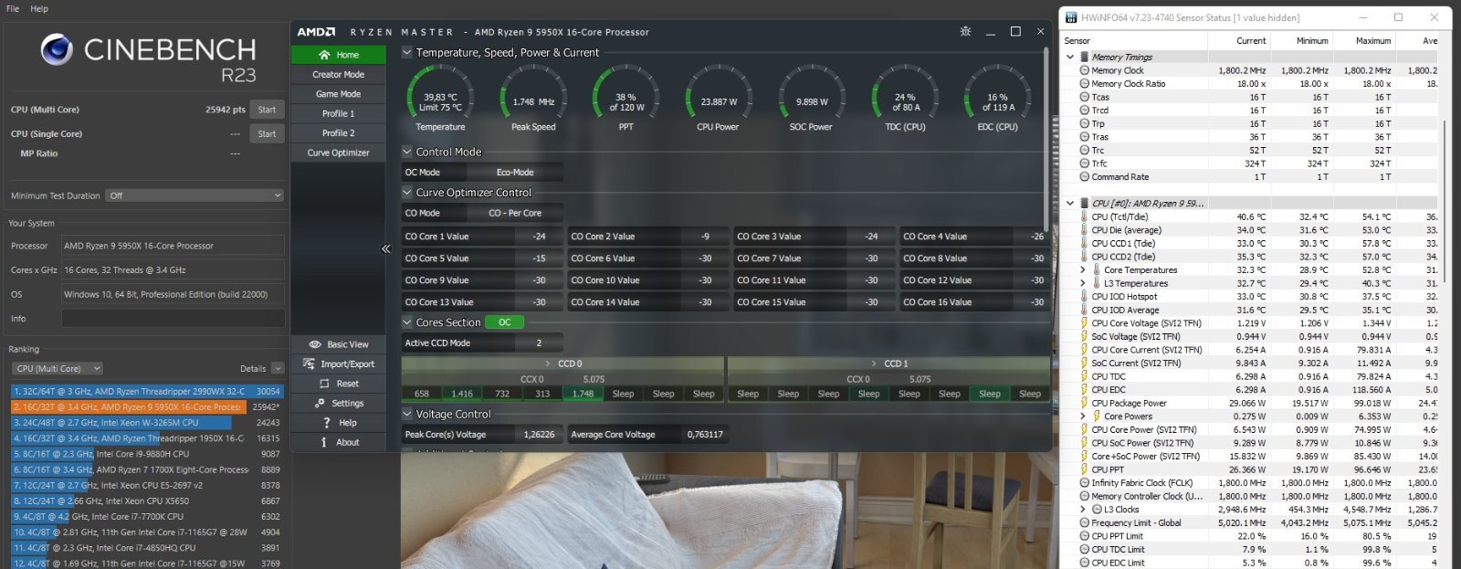
Task: Click the About info icon
Action: pos(323,442)
